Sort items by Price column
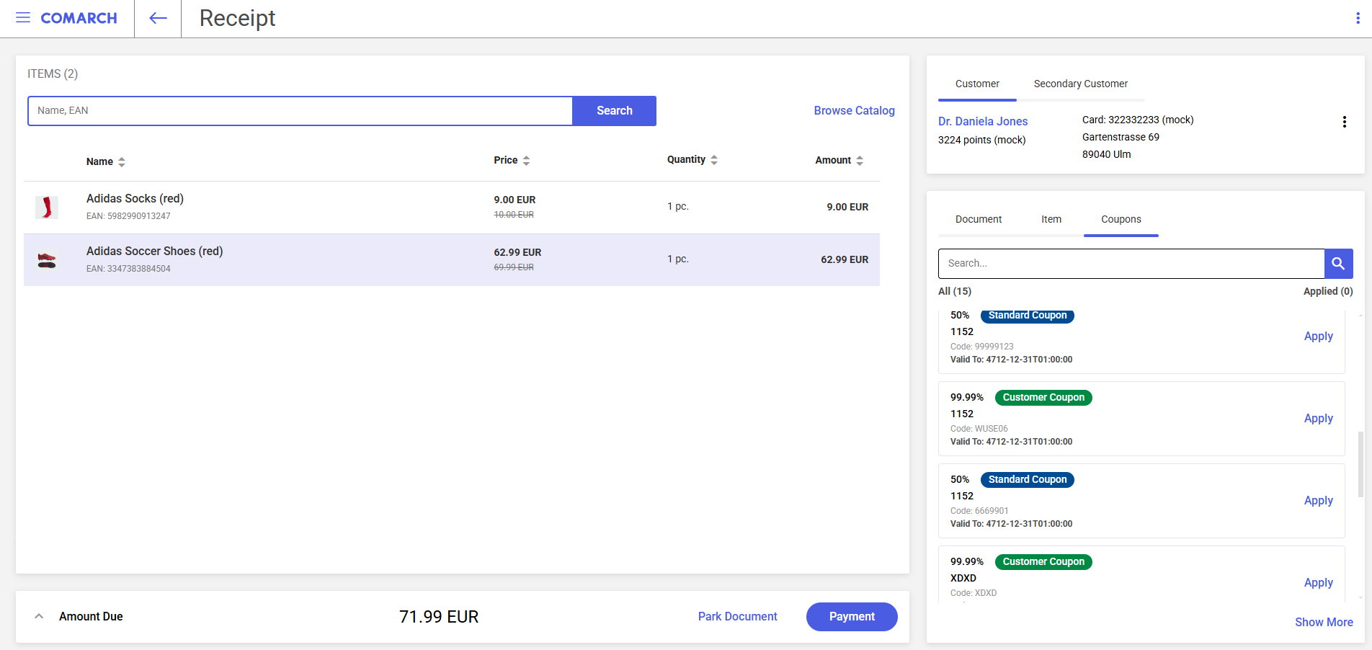The width and height of the screenshot is (1372, 650). click(512, 160)
